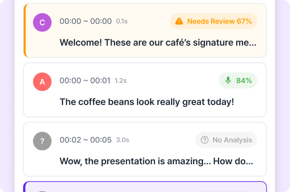290x192 pixels.
Task: Open the "Welcome! These are our café's" transcript line
Action: (x=158, y=43)
